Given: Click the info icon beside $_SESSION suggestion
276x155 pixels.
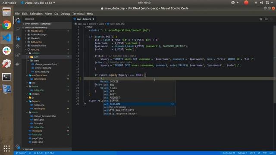Looking at the screenshot, I should pos(172,104).
